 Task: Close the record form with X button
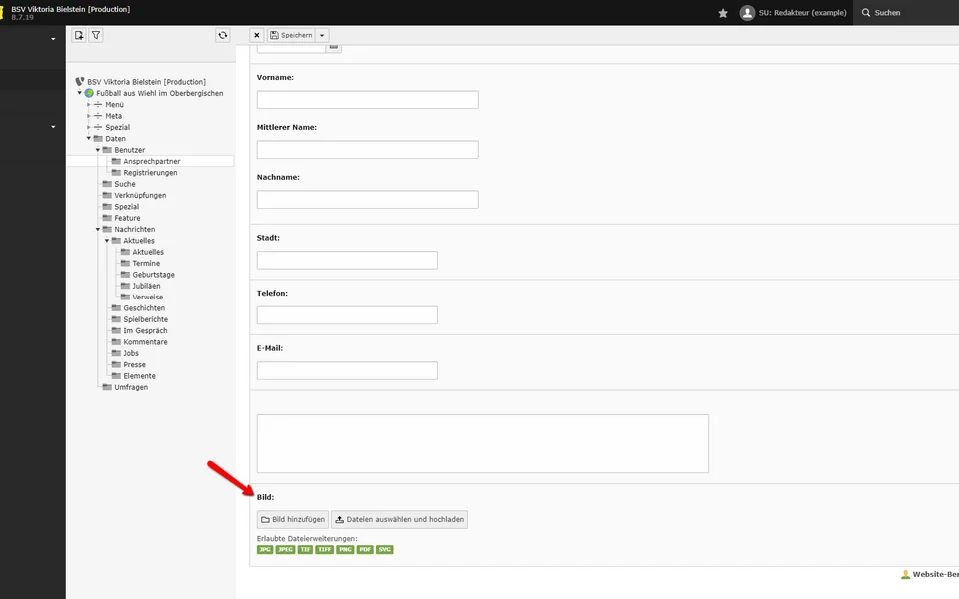click(x=257, y=35)
